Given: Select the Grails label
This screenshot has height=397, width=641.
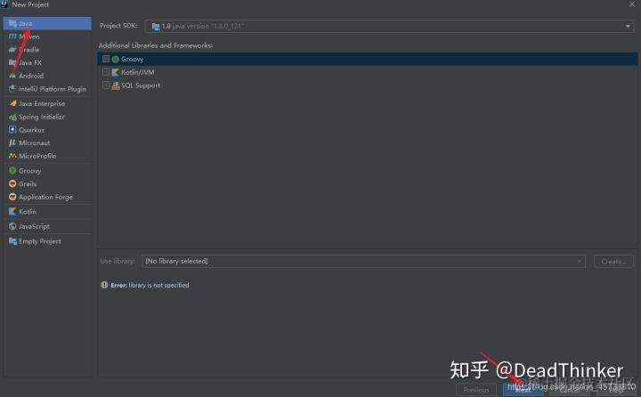Looking at the screenshot, I should coord(28,183).
